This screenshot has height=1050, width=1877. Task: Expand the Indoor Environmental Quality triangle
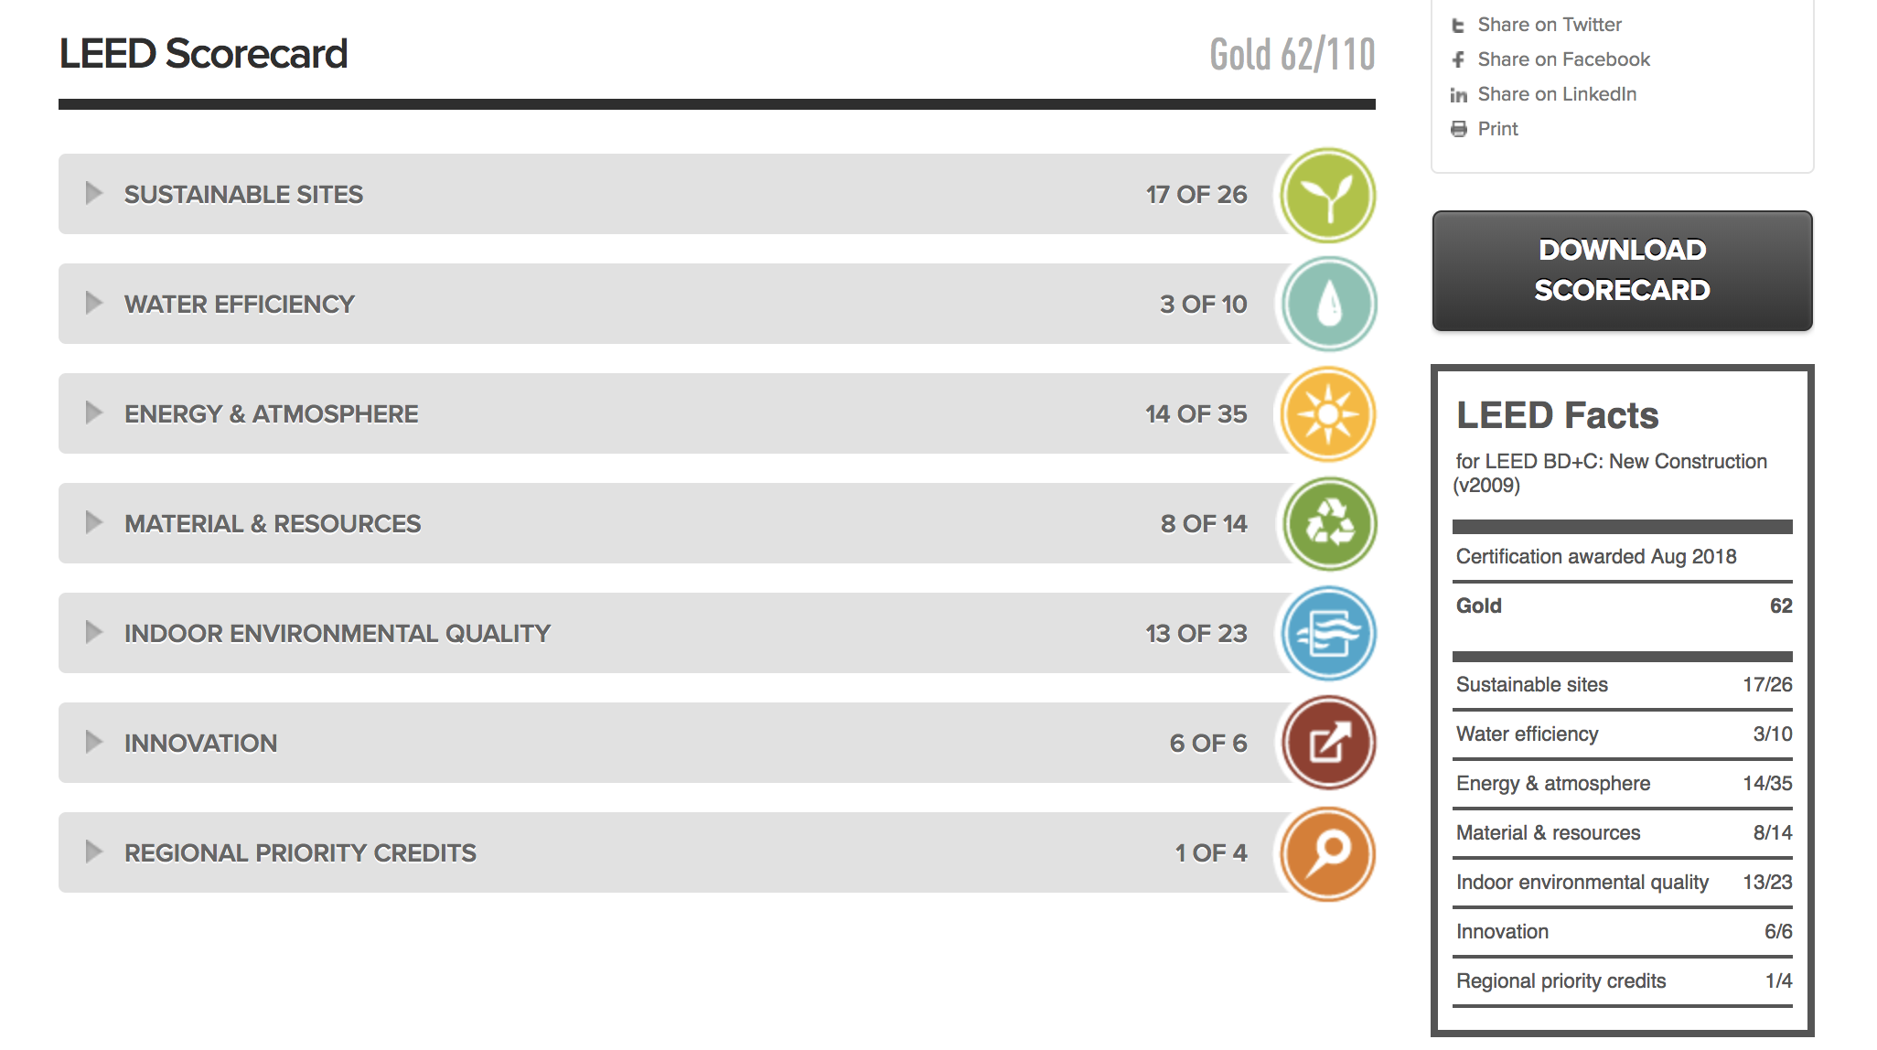(x=93, y=632)
